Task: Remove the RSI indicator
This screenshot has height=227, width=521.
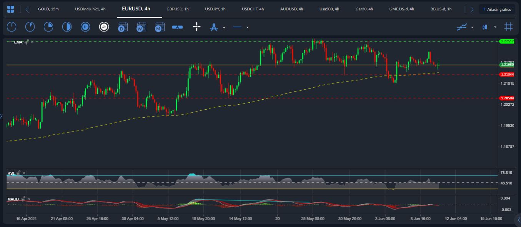Action: [x=24, y=173]
